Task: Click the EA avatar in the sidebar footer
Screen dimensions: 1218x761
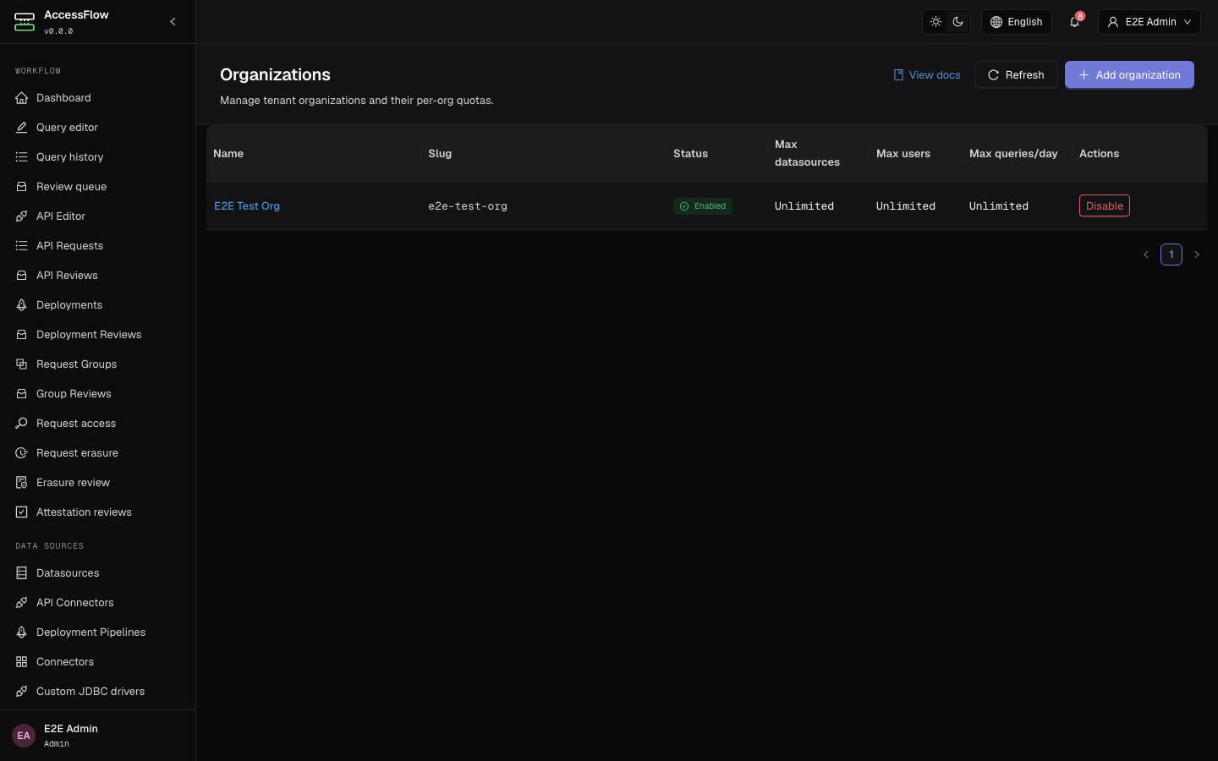Action: click(x=24, y=736)
